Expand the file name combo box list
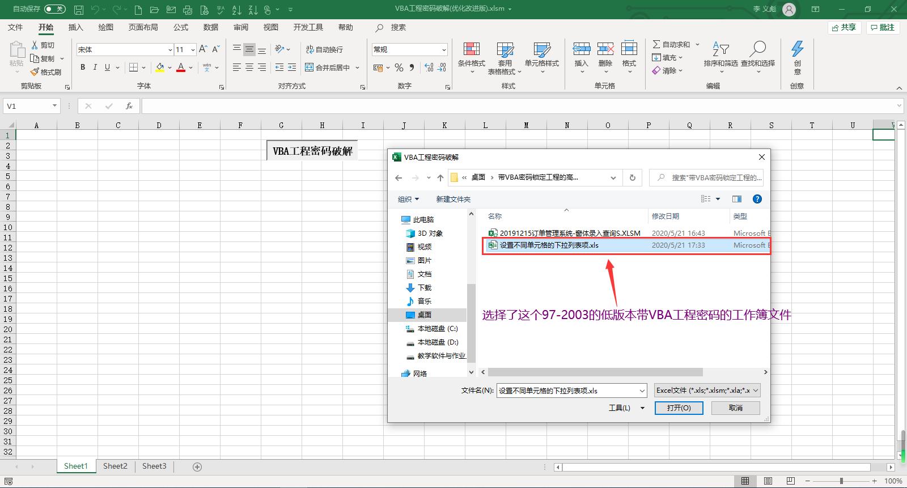The width and height of the screenshot is (907, 488). click(642, 391)
